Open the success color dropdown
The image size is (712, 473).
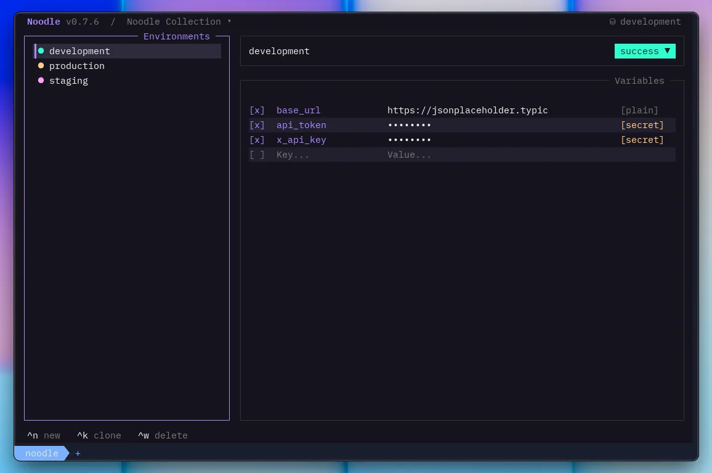tap(645, 51)
